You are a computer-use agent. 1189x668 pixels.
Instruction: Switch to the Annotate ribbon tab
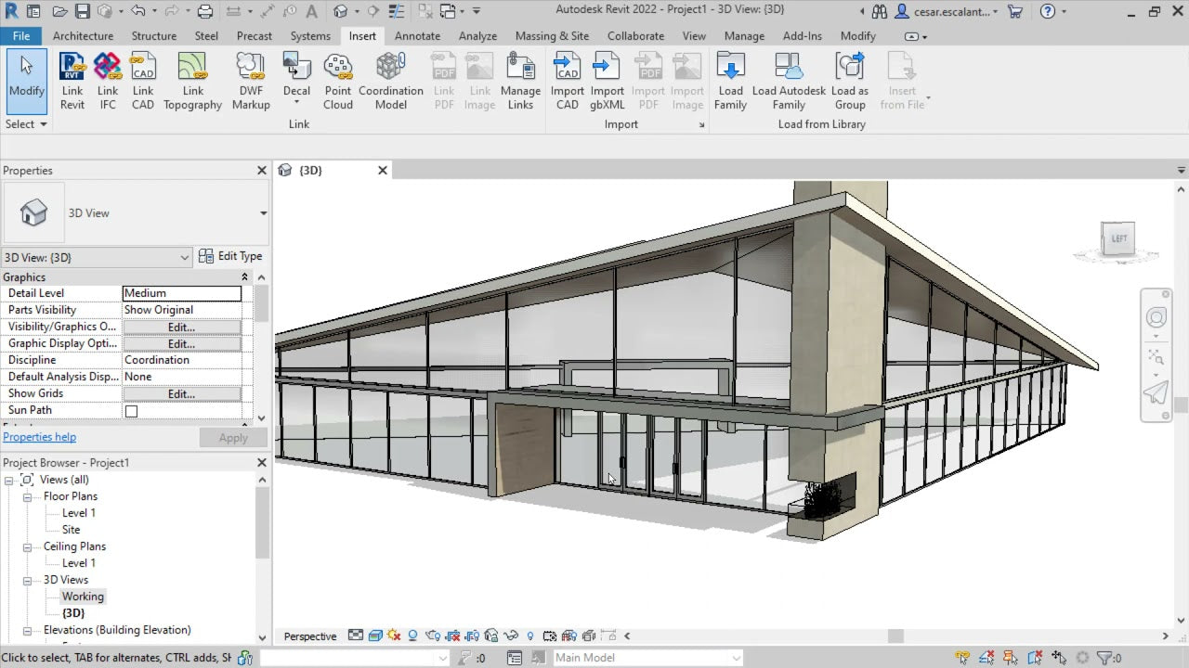pyautogui.click(x=417, y=36)
